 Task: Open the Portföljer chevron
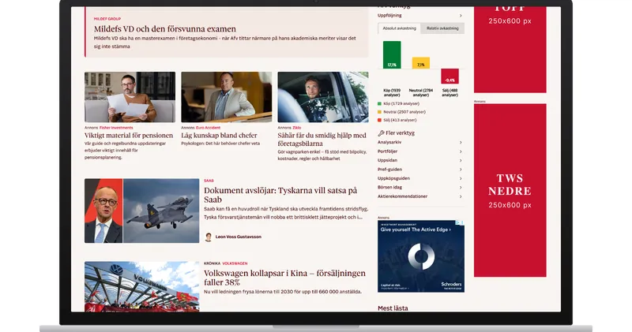(x=461, y=151)
